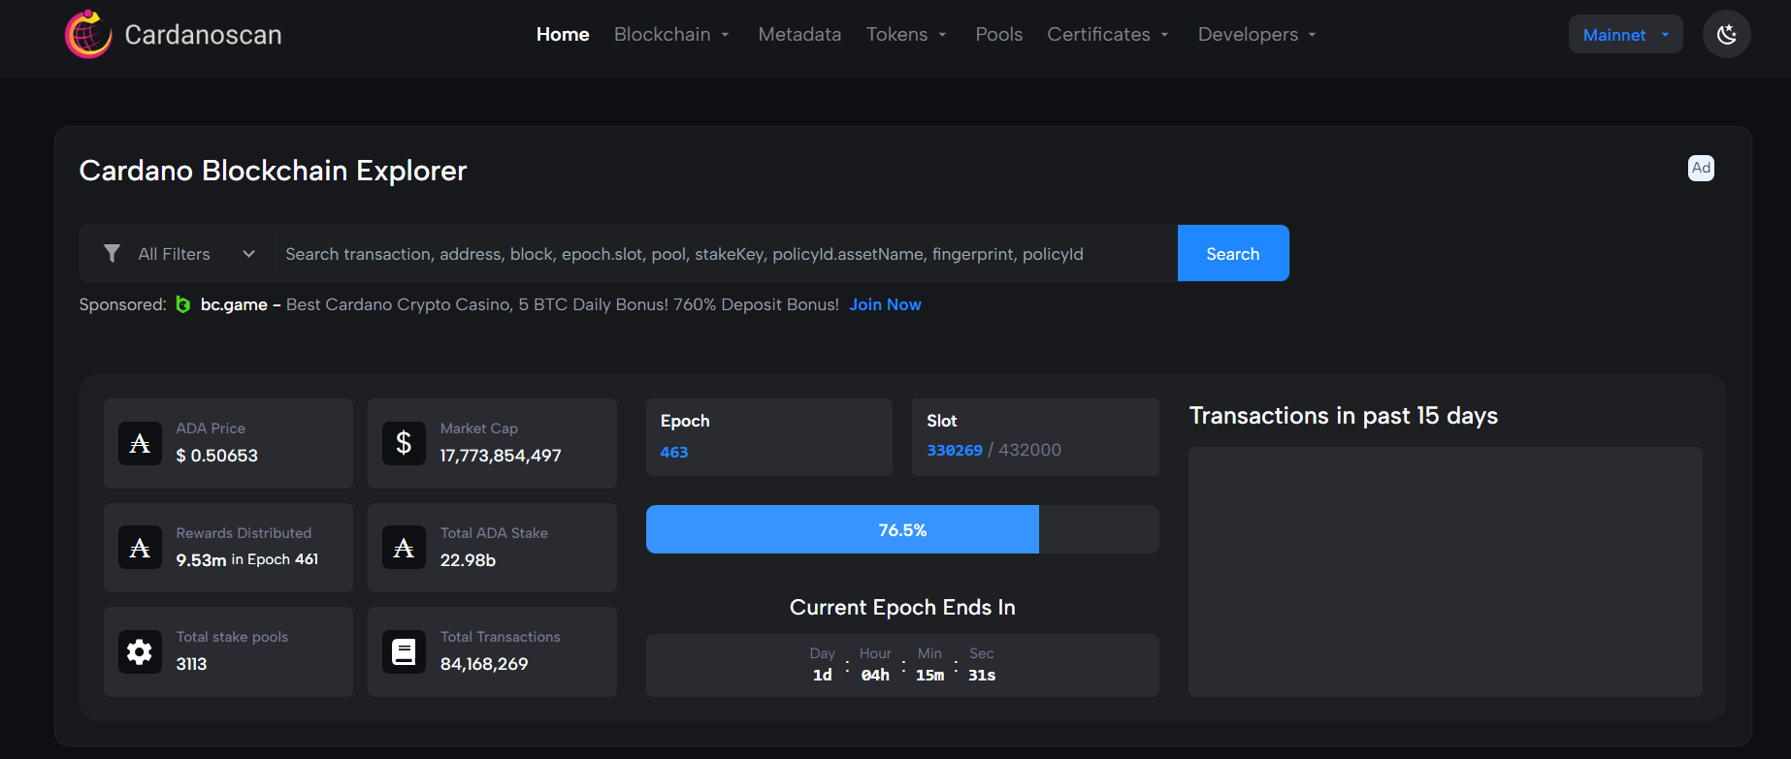Open the Mainnet network dropdown
Image resolution: width=1791 pixels, height=759 pixels.
1625,35
